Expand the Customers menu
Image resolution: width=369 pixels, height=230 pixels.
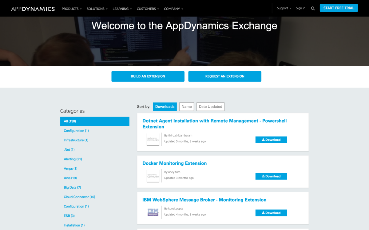(148, 9)
